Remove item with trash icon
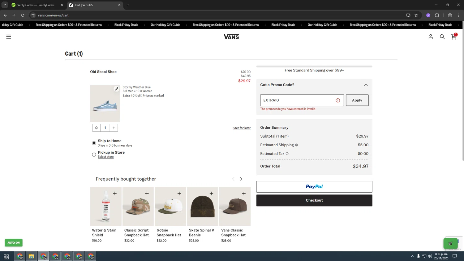 click(x=97, y=128)
